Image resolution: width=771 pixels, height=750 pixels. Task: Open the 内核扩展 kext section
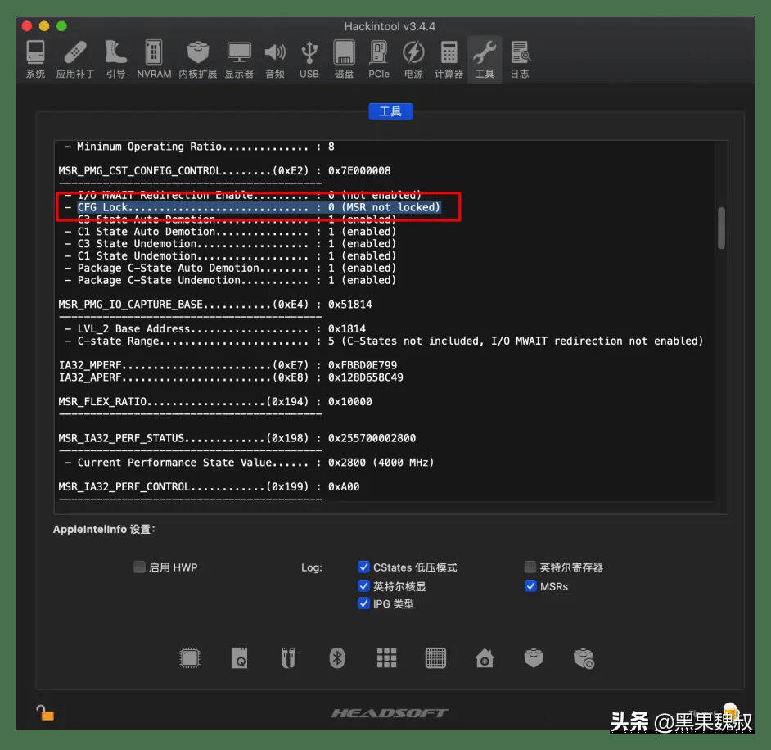click(x=198, y=59)
